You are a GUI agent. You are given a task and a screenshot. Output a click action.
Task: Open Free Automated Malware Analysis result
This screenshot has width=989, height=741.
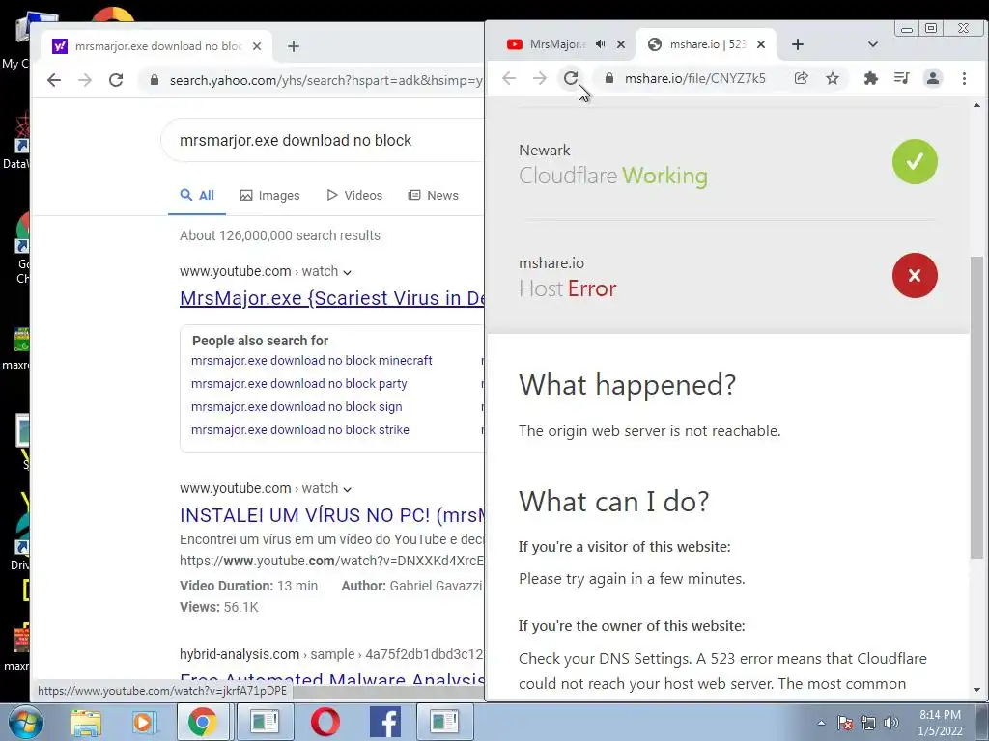pyautogui.click(x=332, y=680)
